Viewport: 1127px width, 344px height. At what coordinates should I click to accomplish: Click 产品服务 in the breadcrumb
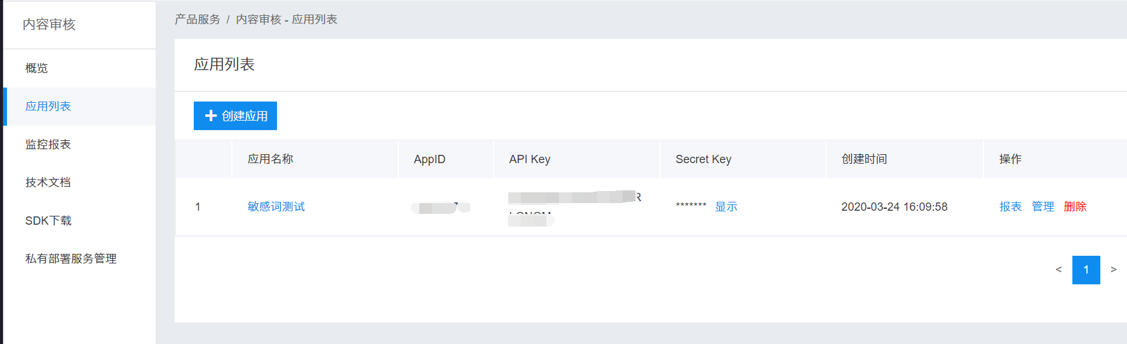(x=198, y=19)
